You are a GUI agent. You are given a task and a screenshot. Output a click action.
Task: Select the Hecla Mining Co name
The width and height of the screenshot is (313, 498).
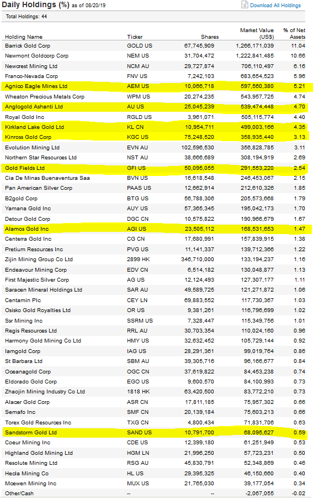click(x=27, y=474)
